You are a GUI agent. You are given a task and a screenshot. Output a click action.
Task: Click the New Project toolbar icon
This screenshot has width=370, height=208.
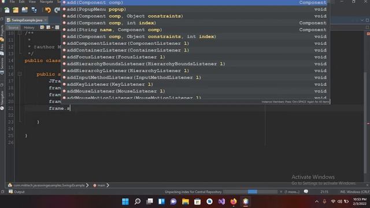16,10
